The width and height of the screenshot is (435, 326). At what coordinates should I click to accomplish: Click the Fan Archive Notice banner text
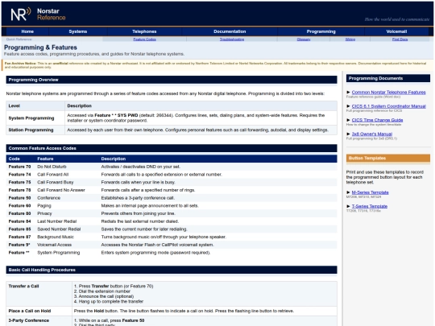point(215,65)
